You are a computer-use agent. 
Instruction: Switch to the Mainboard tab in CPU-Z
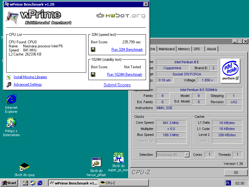click(167, 49)
